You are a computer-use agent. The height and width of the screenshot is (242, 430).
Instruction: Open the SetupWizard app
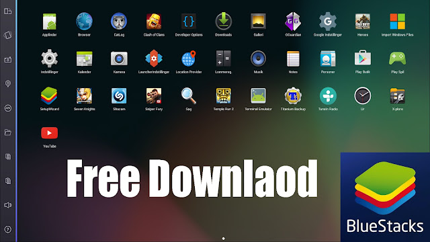coord(49,95)
